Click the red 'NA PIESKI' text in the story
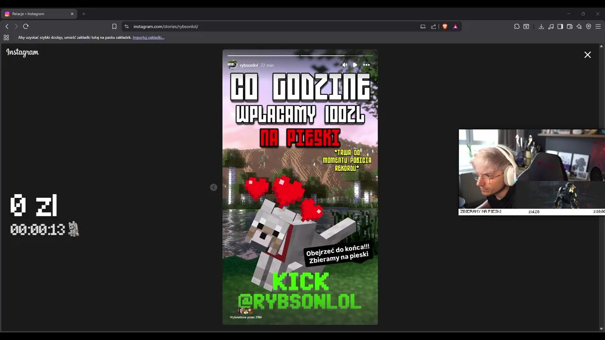Viewport: 605px width, 340px height. 300,138
